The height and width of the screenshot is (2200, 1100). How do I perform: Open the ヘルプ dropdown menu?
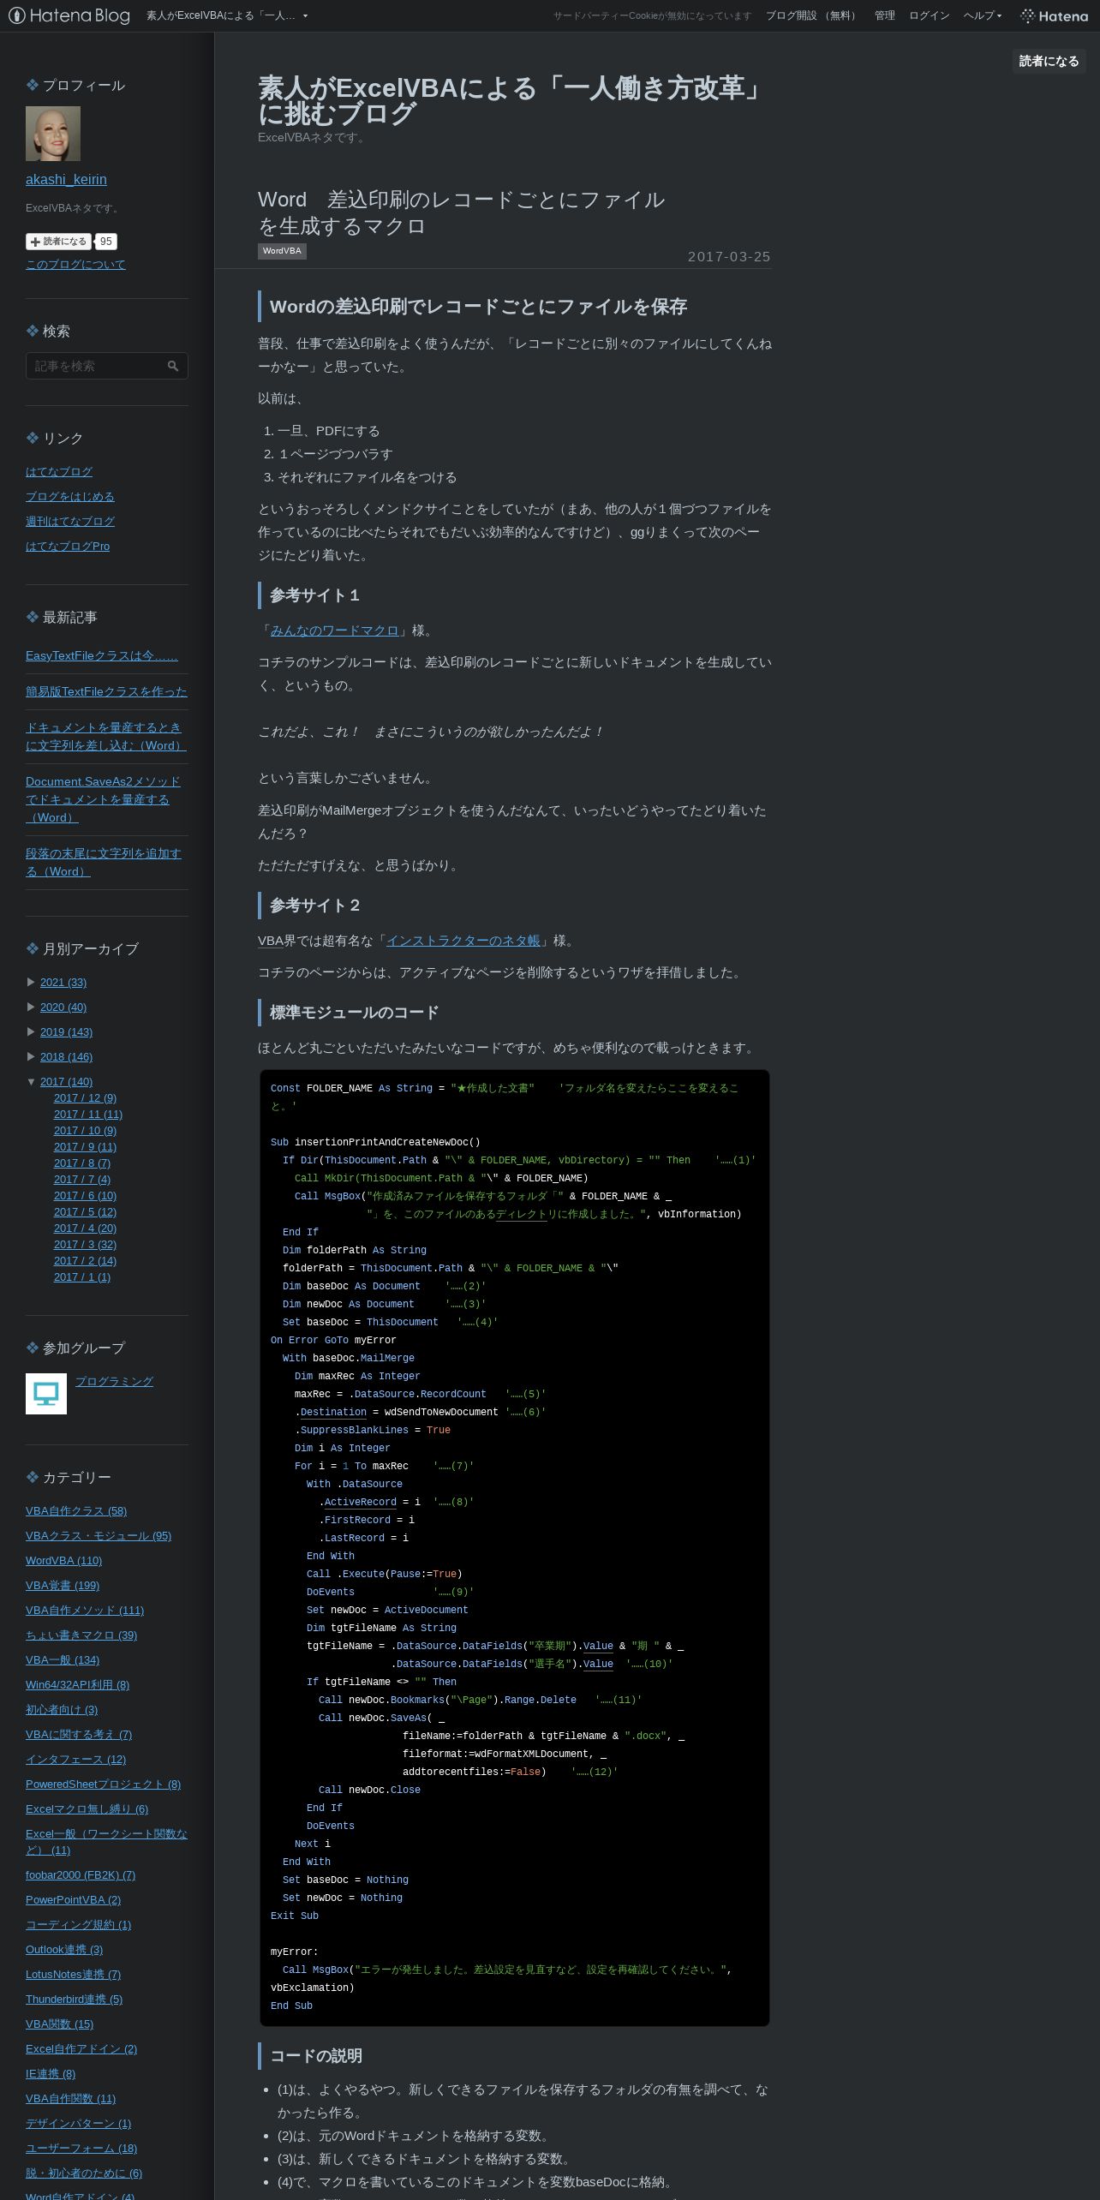click(x=983, y=15)
